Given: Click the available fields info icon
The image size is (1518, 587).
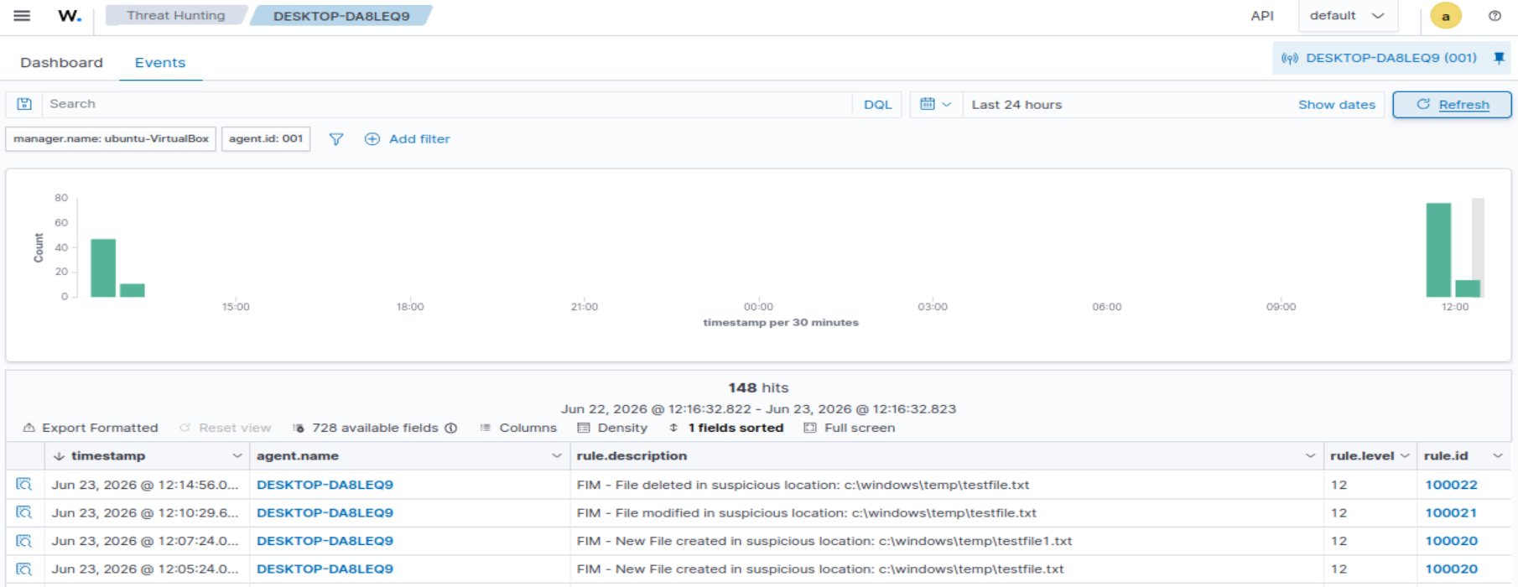Looking at the screenshot, I should (451, 428).
